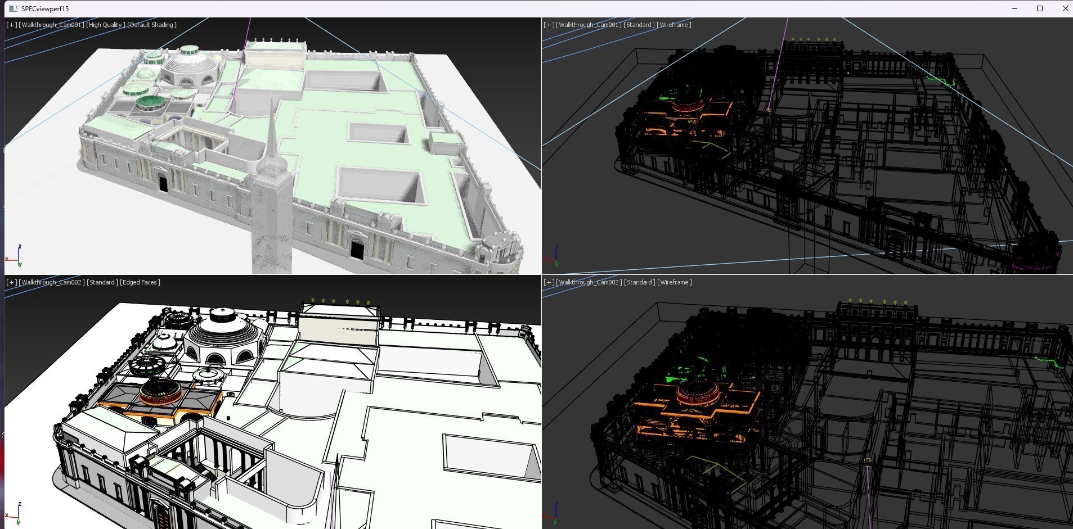
Task: Open the [+] menu in the top-right Wireframe viewport
Action: [x=549, y=25]
